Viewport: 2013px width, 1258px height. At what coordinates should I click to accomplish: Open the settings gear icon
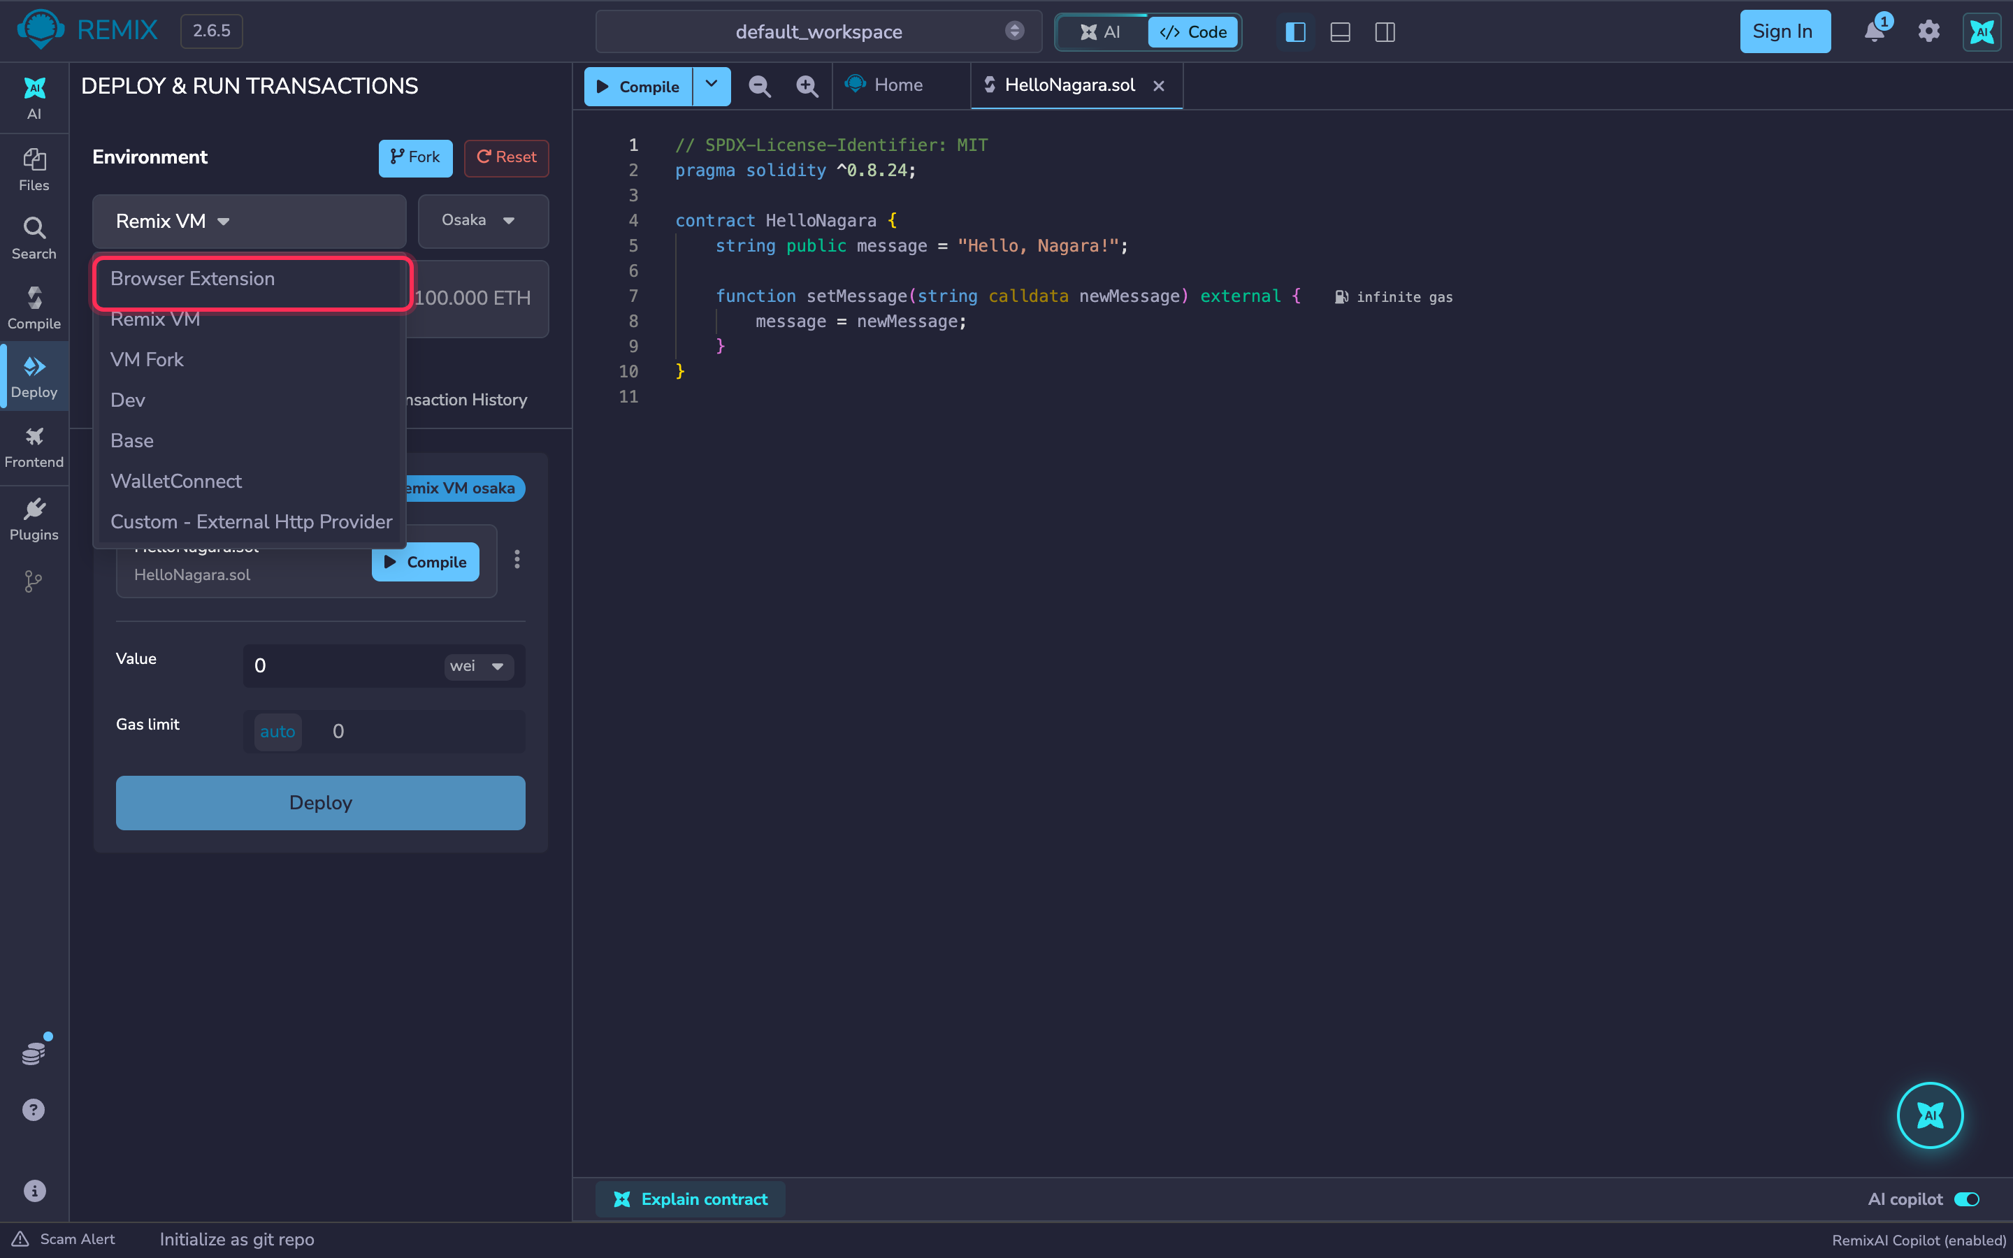tap(1929, 31)
